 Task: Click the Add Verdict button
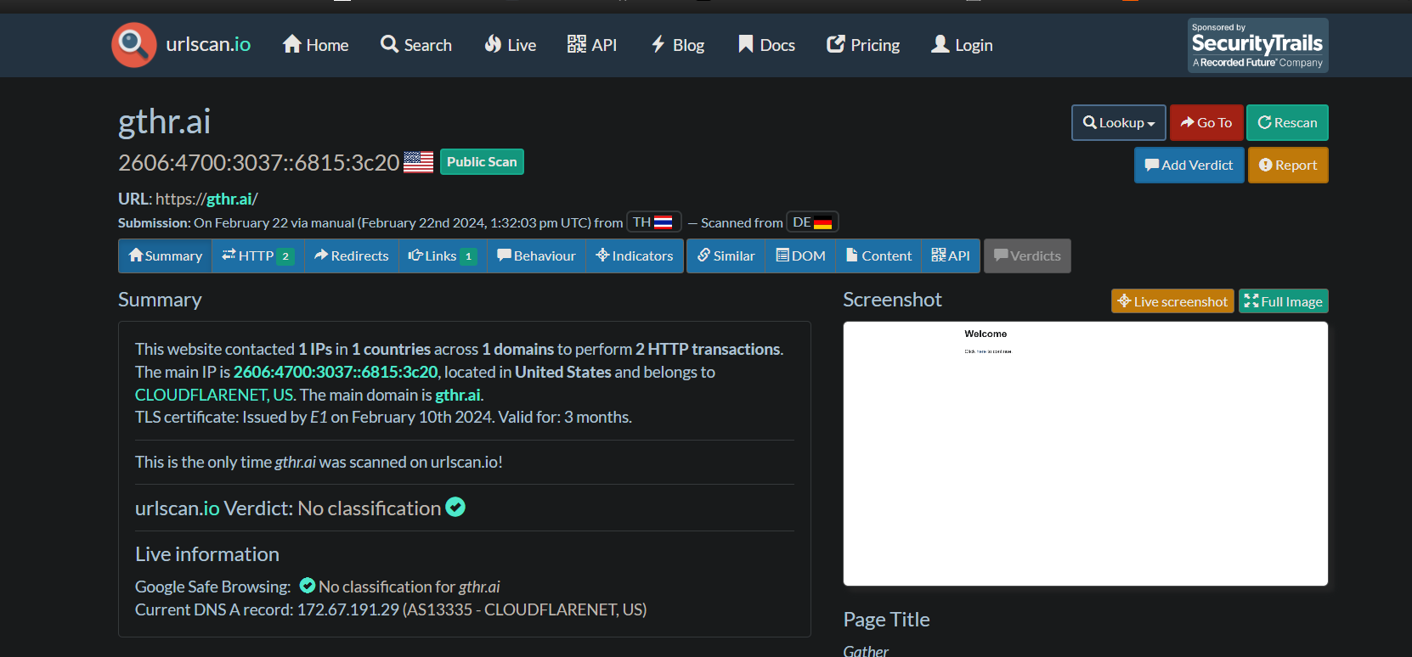coord(1189,166)
